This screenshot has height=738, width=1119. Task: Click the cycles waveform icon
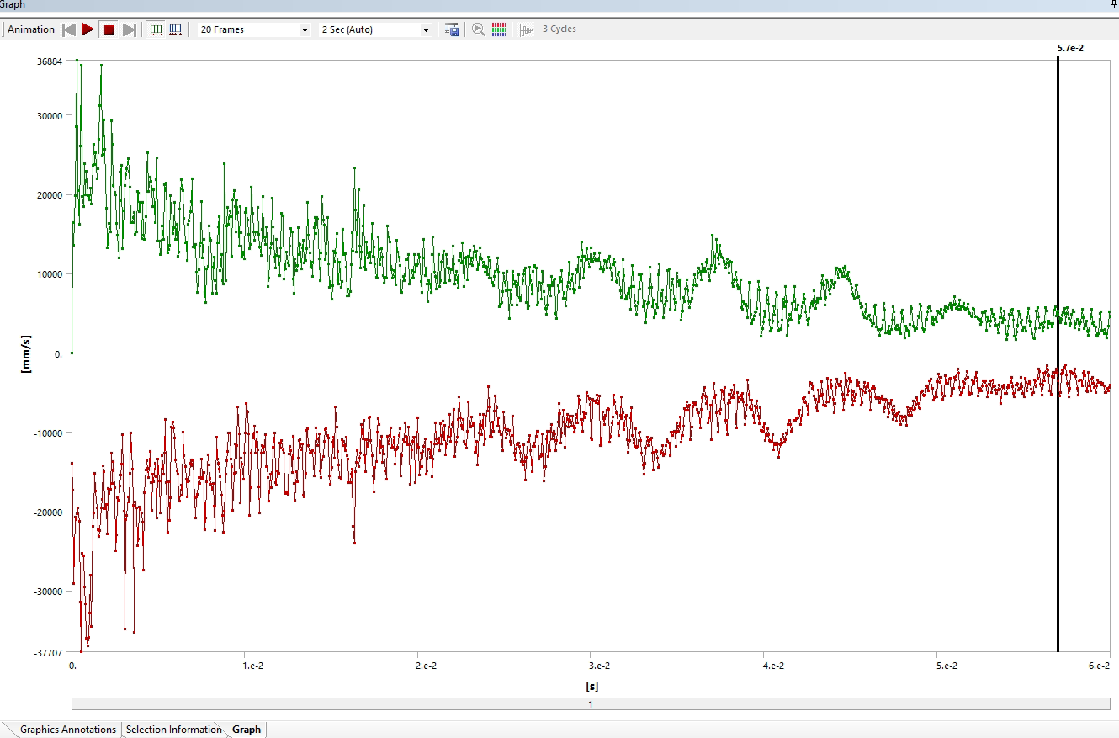(527, 29)
